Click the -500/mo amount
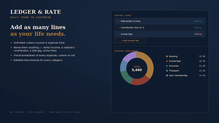Viewport: 219px width, 123px height. point(198,34)
